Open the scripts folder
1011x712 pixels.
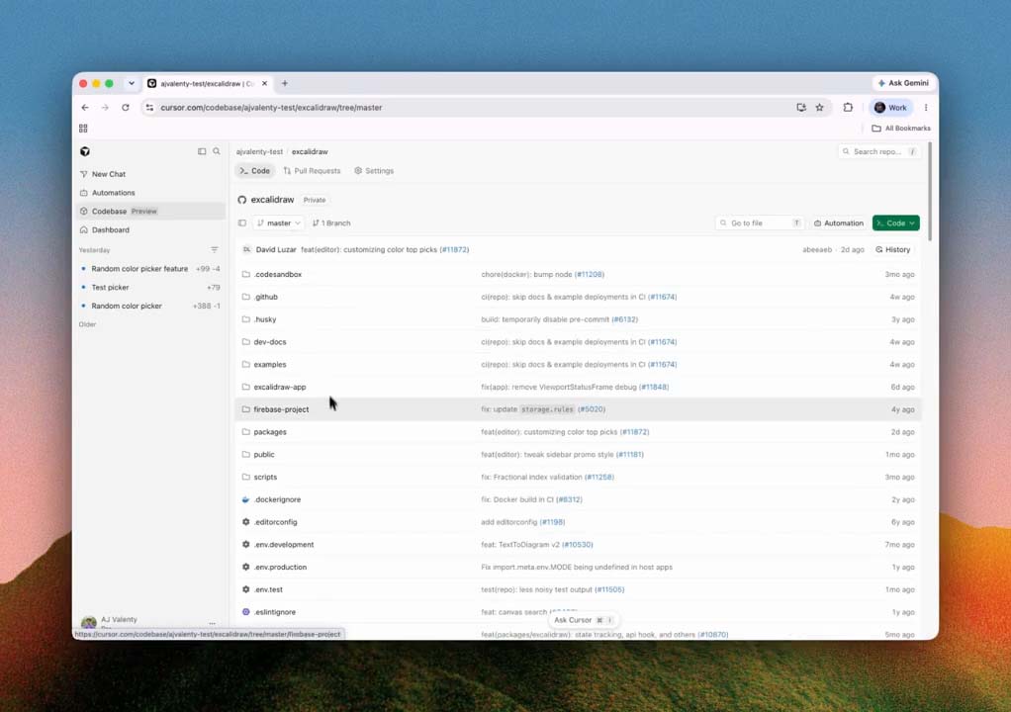coord(265,478)
